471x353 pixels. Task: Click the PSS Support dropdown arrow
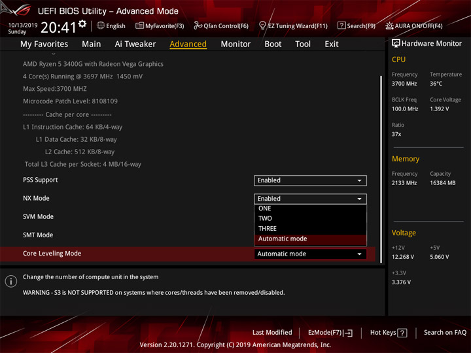[359, 180]
